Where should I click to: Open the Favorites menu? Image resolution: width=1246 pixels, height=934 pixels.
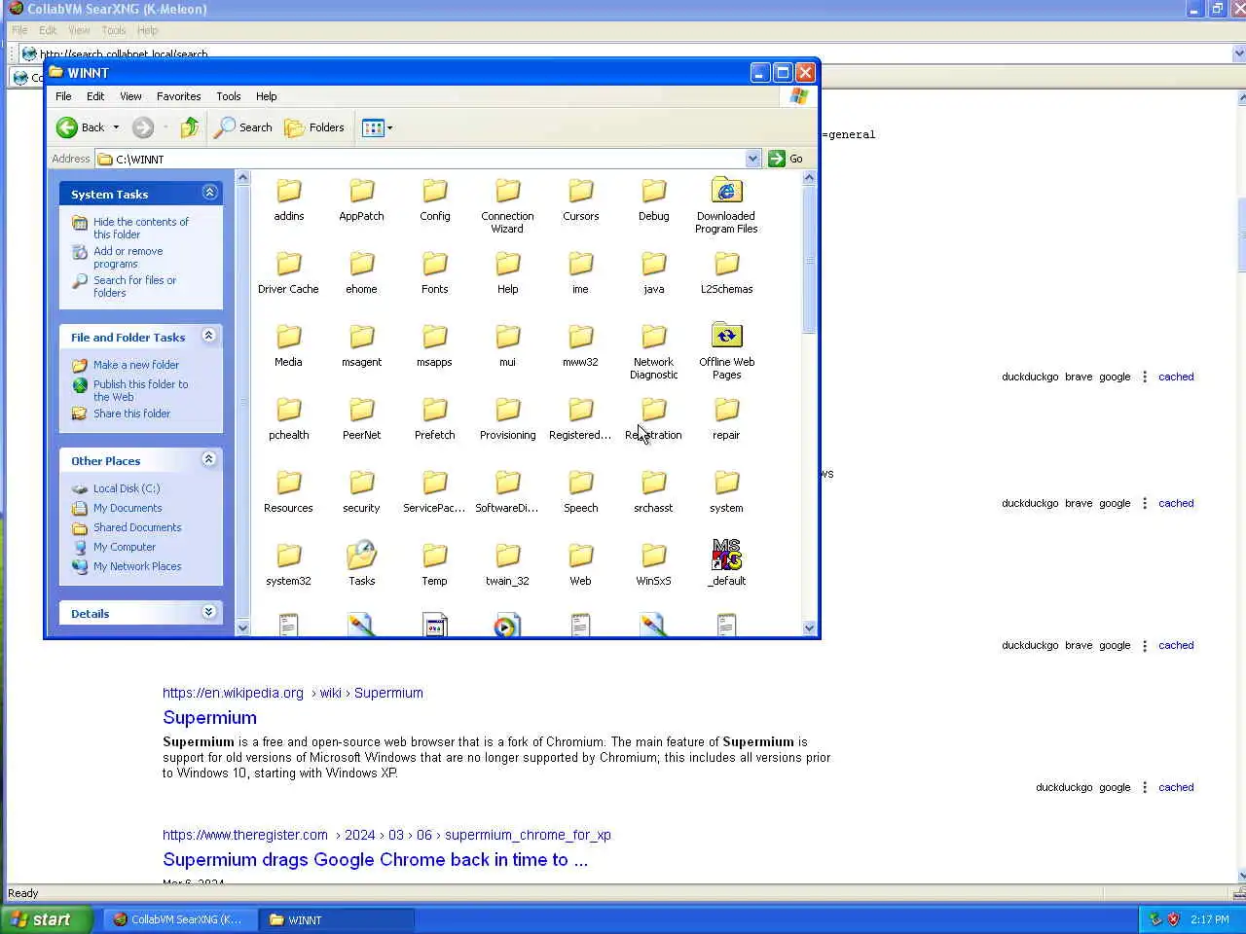[x=179, y=96]
